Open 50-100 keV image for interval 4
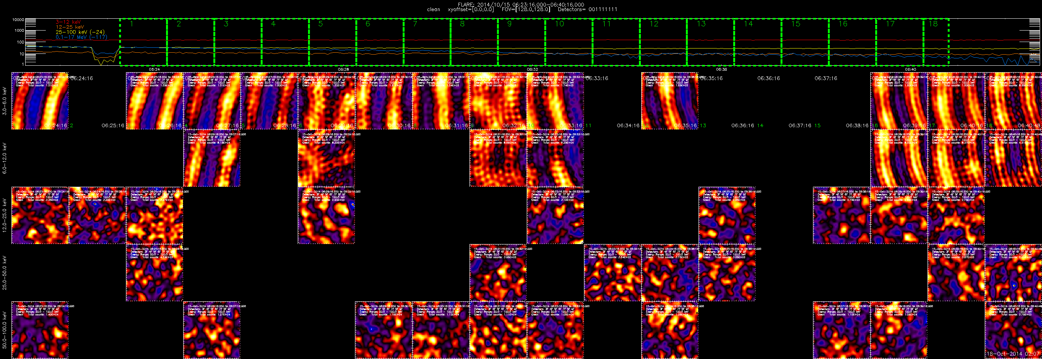This screenshot has width=1042, height=359. point(211,330)
